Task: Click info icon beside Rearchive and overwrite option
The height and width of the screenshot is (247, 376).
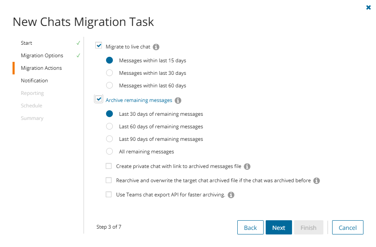Action: point(316,181)
